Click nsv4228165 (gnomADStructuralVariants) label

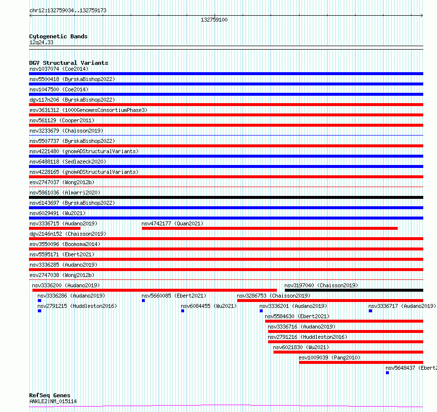tap(84, 172)
